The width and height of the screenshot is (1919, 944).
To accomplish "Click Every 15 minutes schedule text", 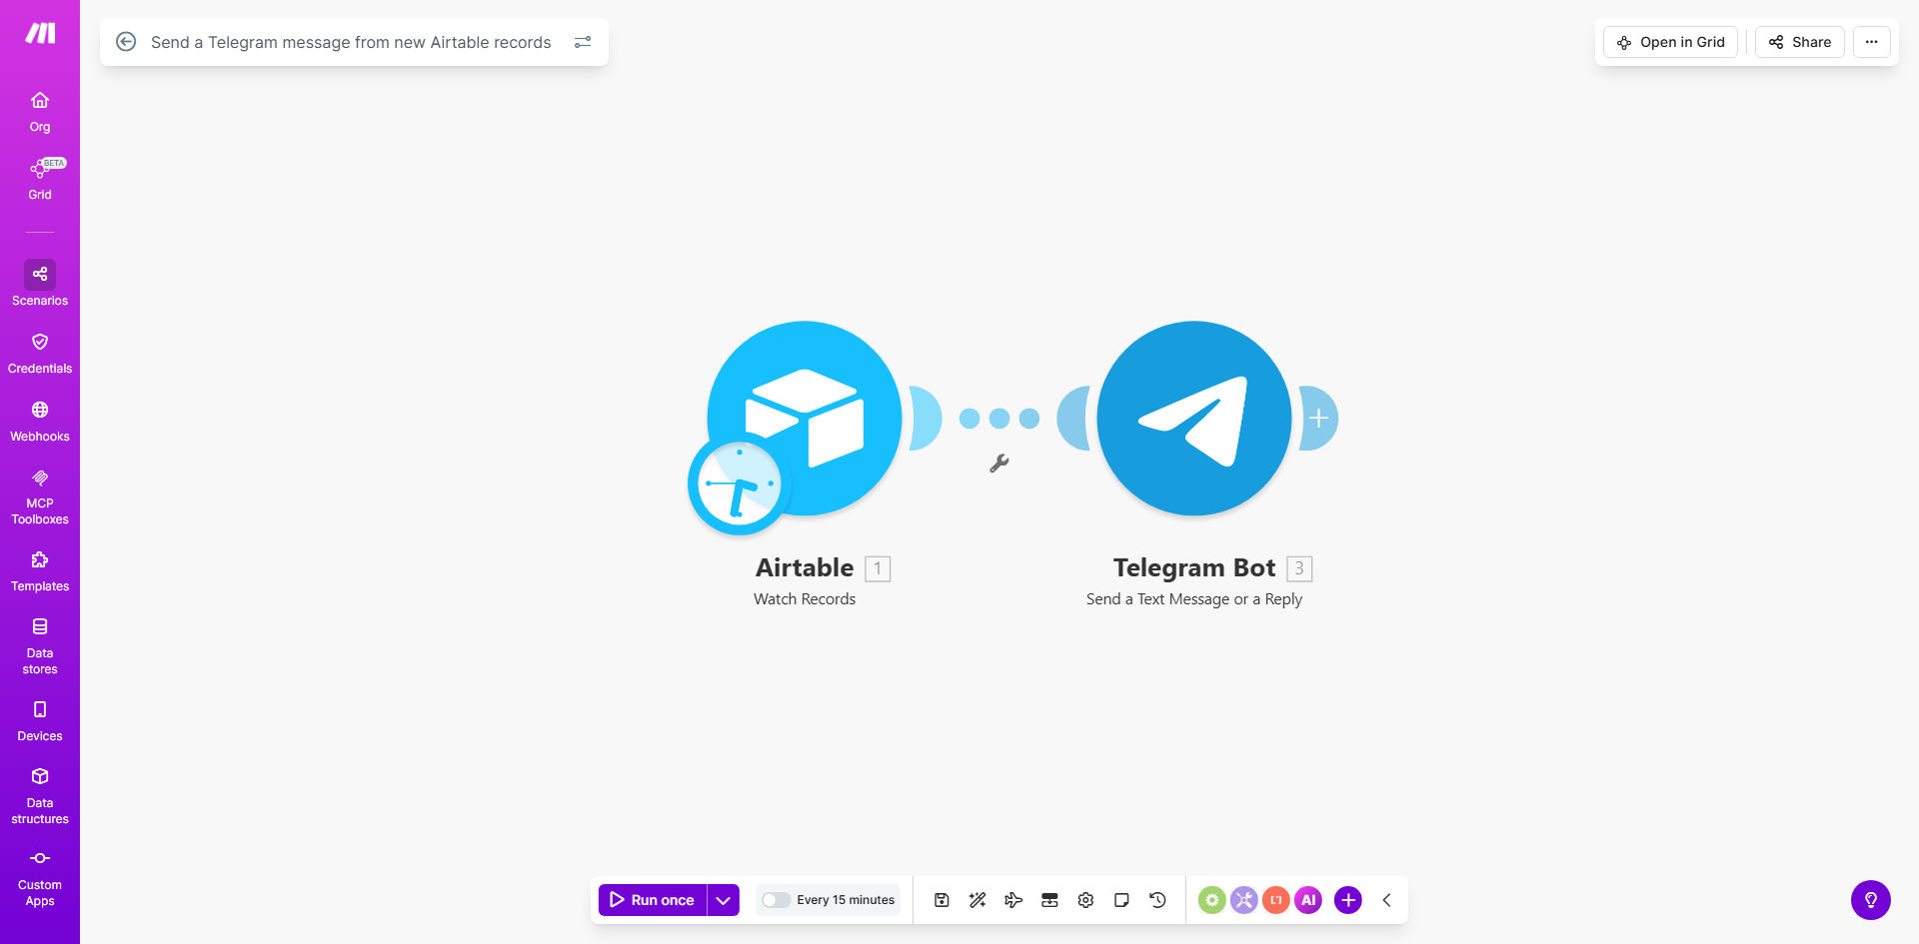I will click(x=846, y=900).
